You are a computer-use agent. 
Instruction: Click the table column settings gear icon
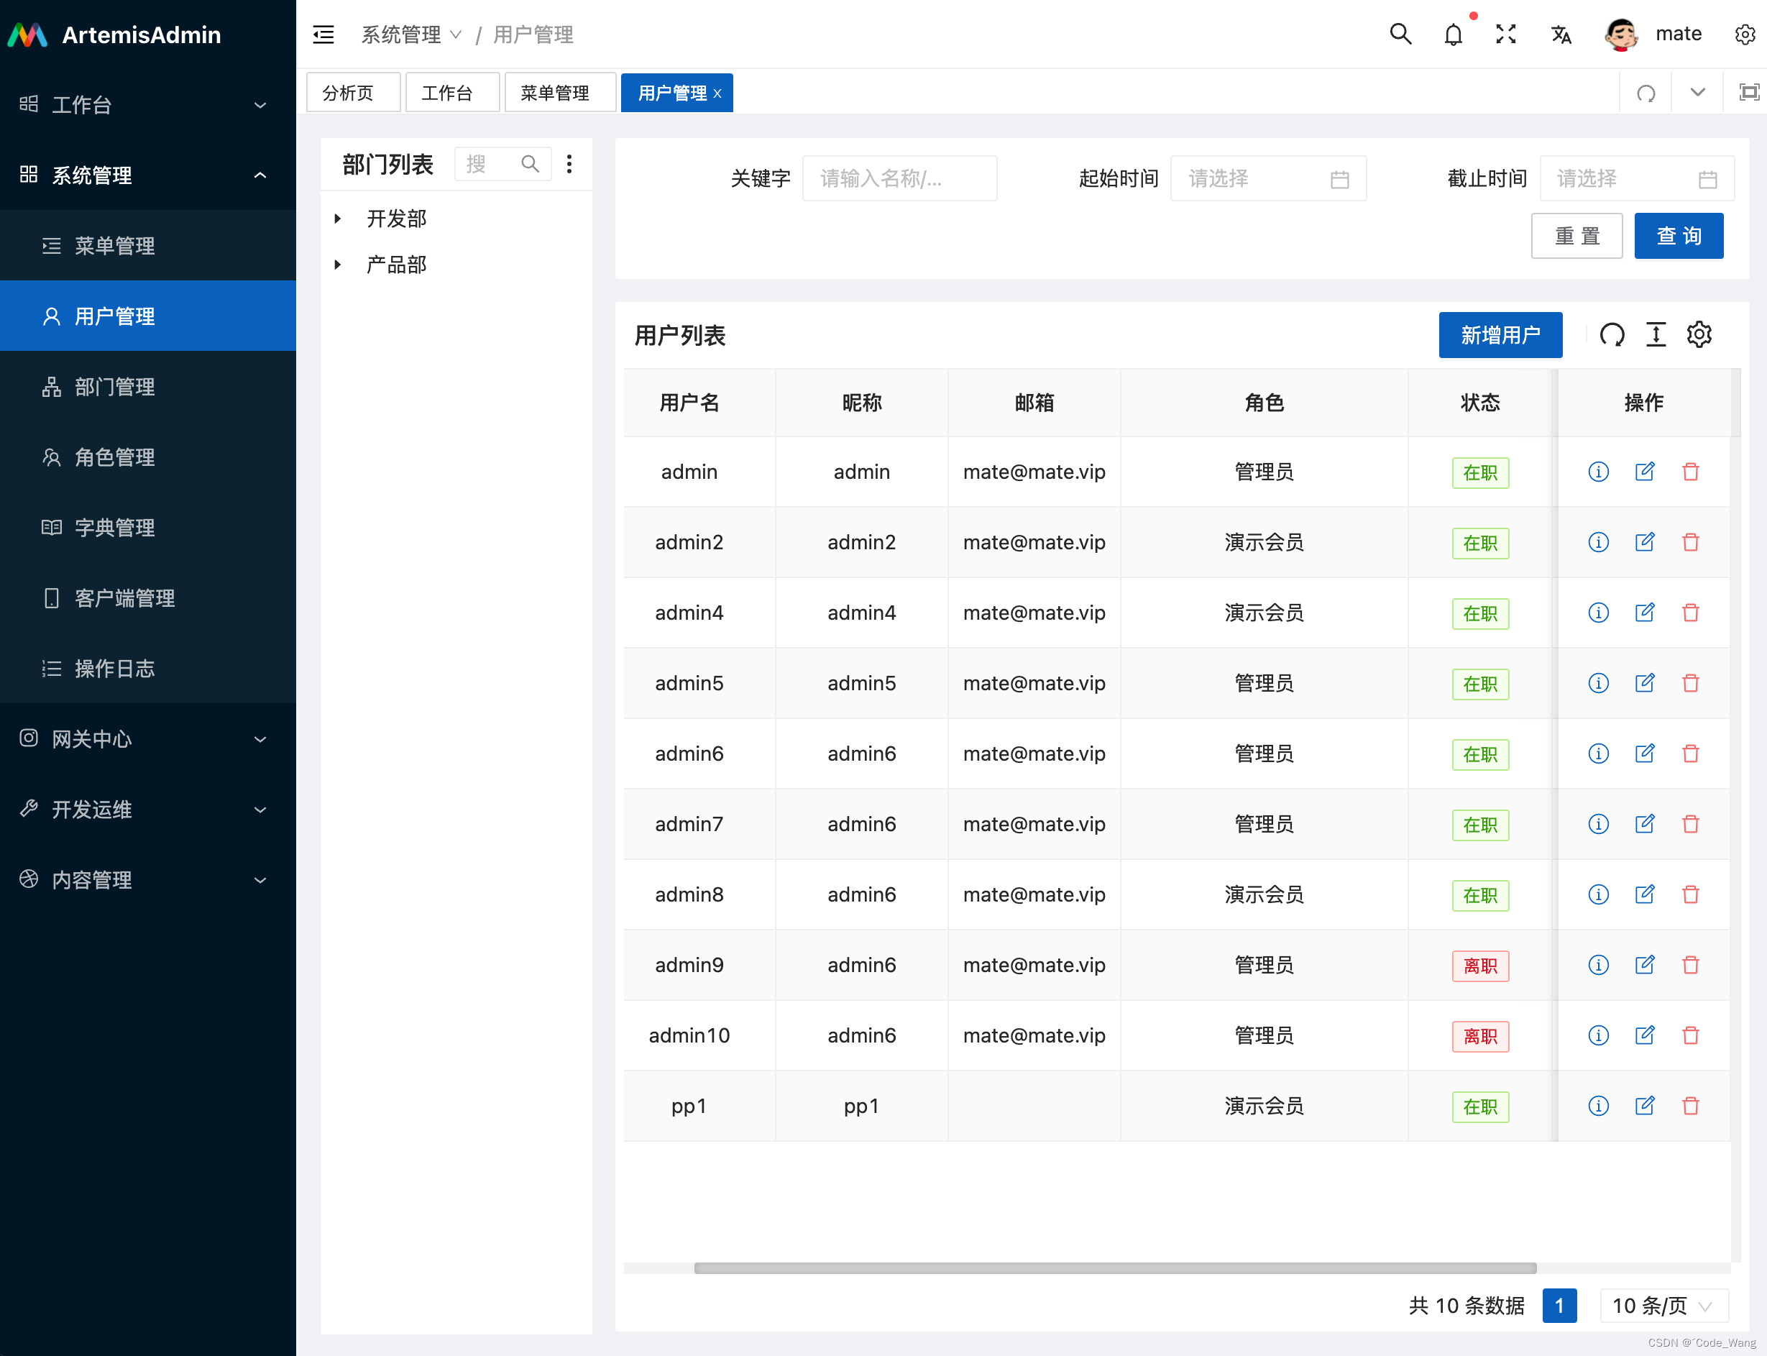(x=1699, y=335)
